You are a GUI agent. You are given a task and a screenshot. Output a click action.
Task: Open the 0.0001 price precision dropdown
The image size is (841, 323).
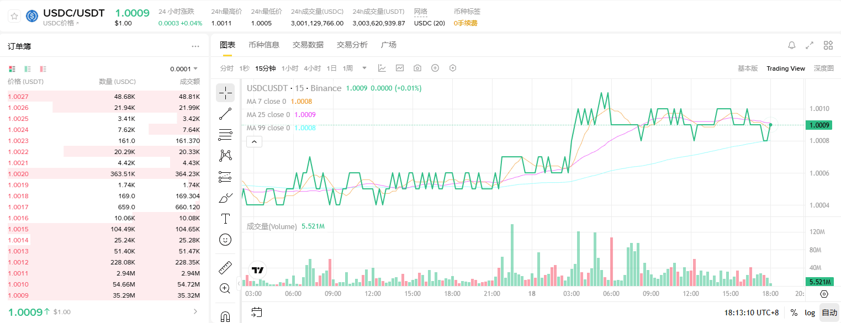[184, 69]
